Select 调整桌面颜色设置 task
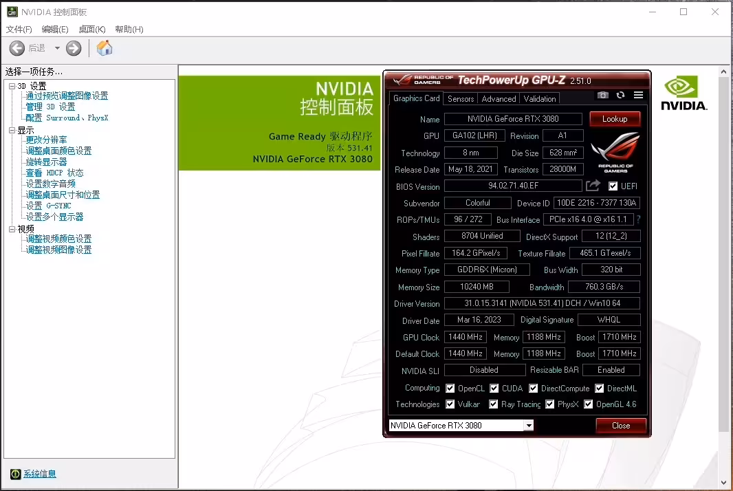 [x=58, y=151]
